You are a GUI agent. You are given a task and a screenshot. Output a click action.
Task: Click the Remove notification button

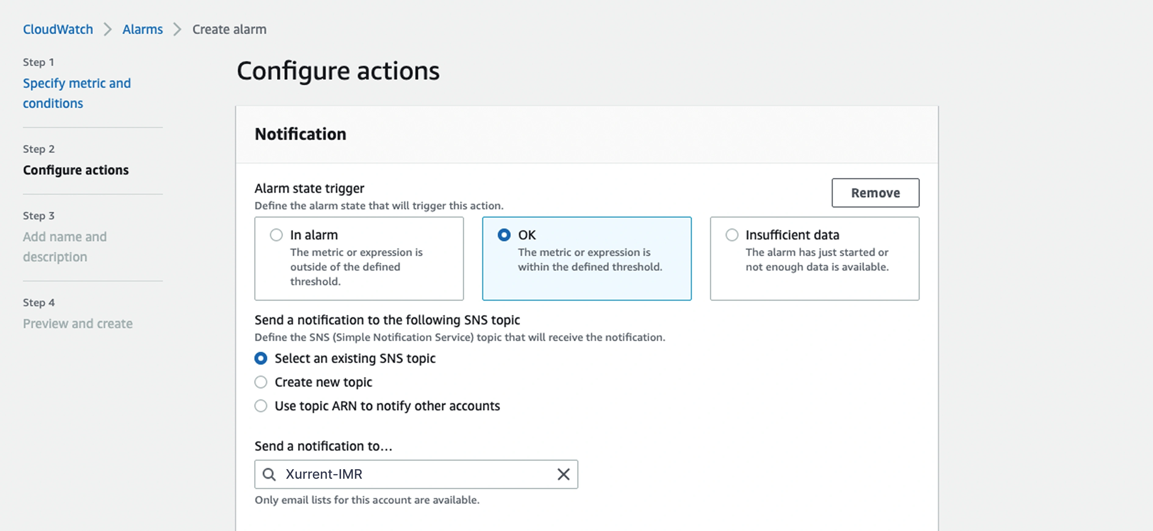(x=875, y=193)
